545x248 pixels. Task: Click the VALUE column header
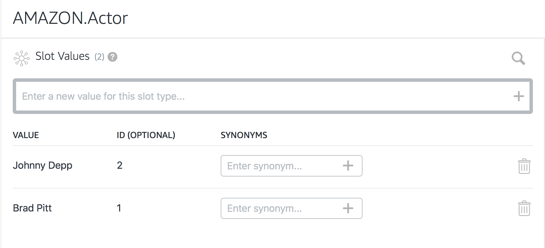click(26, 135)
